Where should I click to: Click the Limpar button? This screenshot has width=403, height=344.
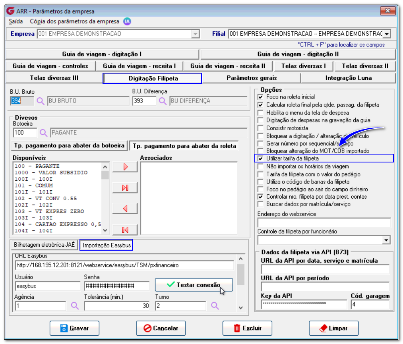tap(333, 329)
